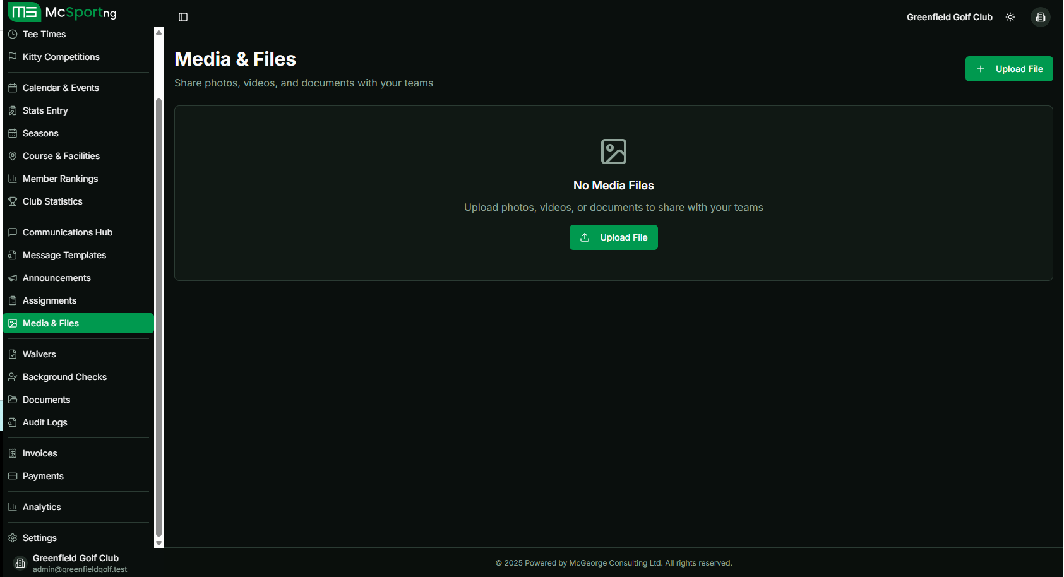
Task: Switch to Communications Hub
Action: click(67, 232)
